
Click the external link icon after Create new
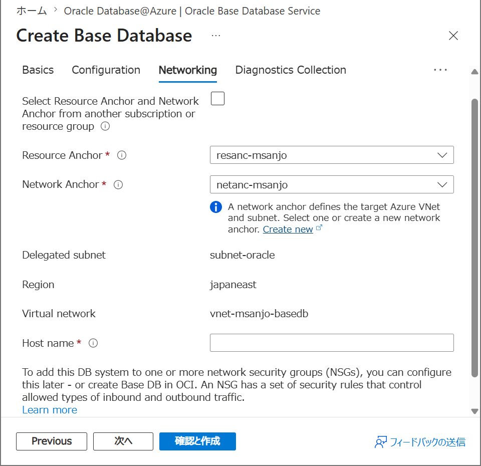[x=319, y=227]
